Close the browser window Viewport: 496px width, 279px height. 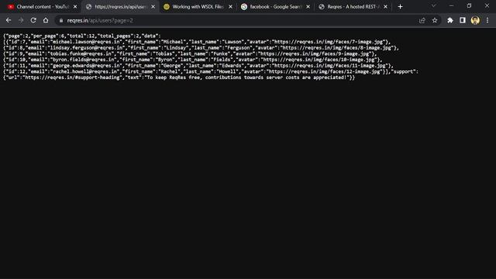(x=487, y=5)
